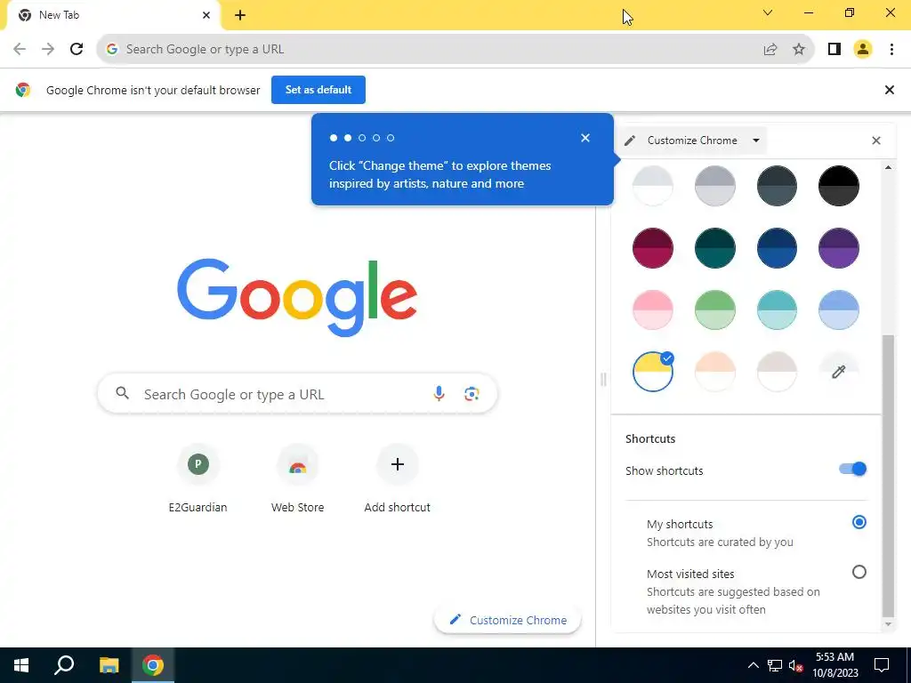The height and width of the screenshot is (683, 911).
Task: Choose the peach color theme
Action: pyautogui.click(x=714, y=372)
